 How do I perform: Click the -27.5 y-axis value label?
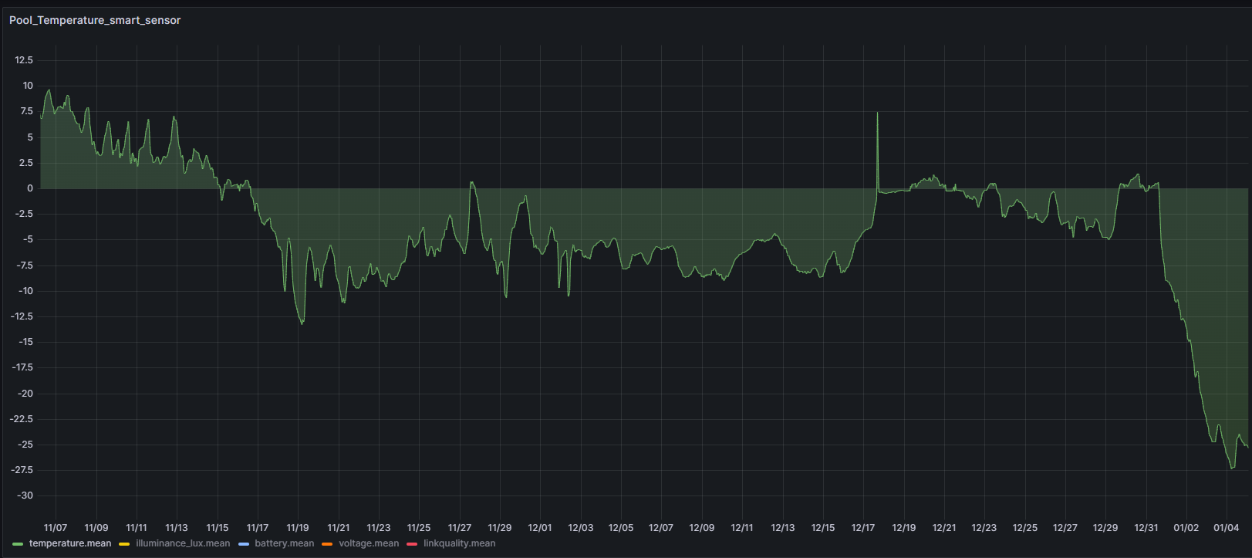pos(22,470)
